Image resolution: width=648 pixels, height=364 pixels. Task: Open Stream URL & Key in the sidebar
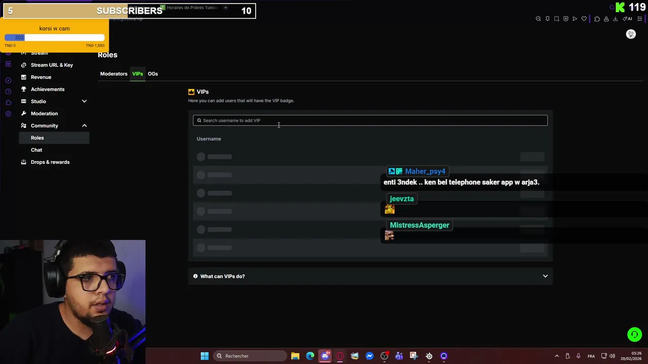pos(52,65)
